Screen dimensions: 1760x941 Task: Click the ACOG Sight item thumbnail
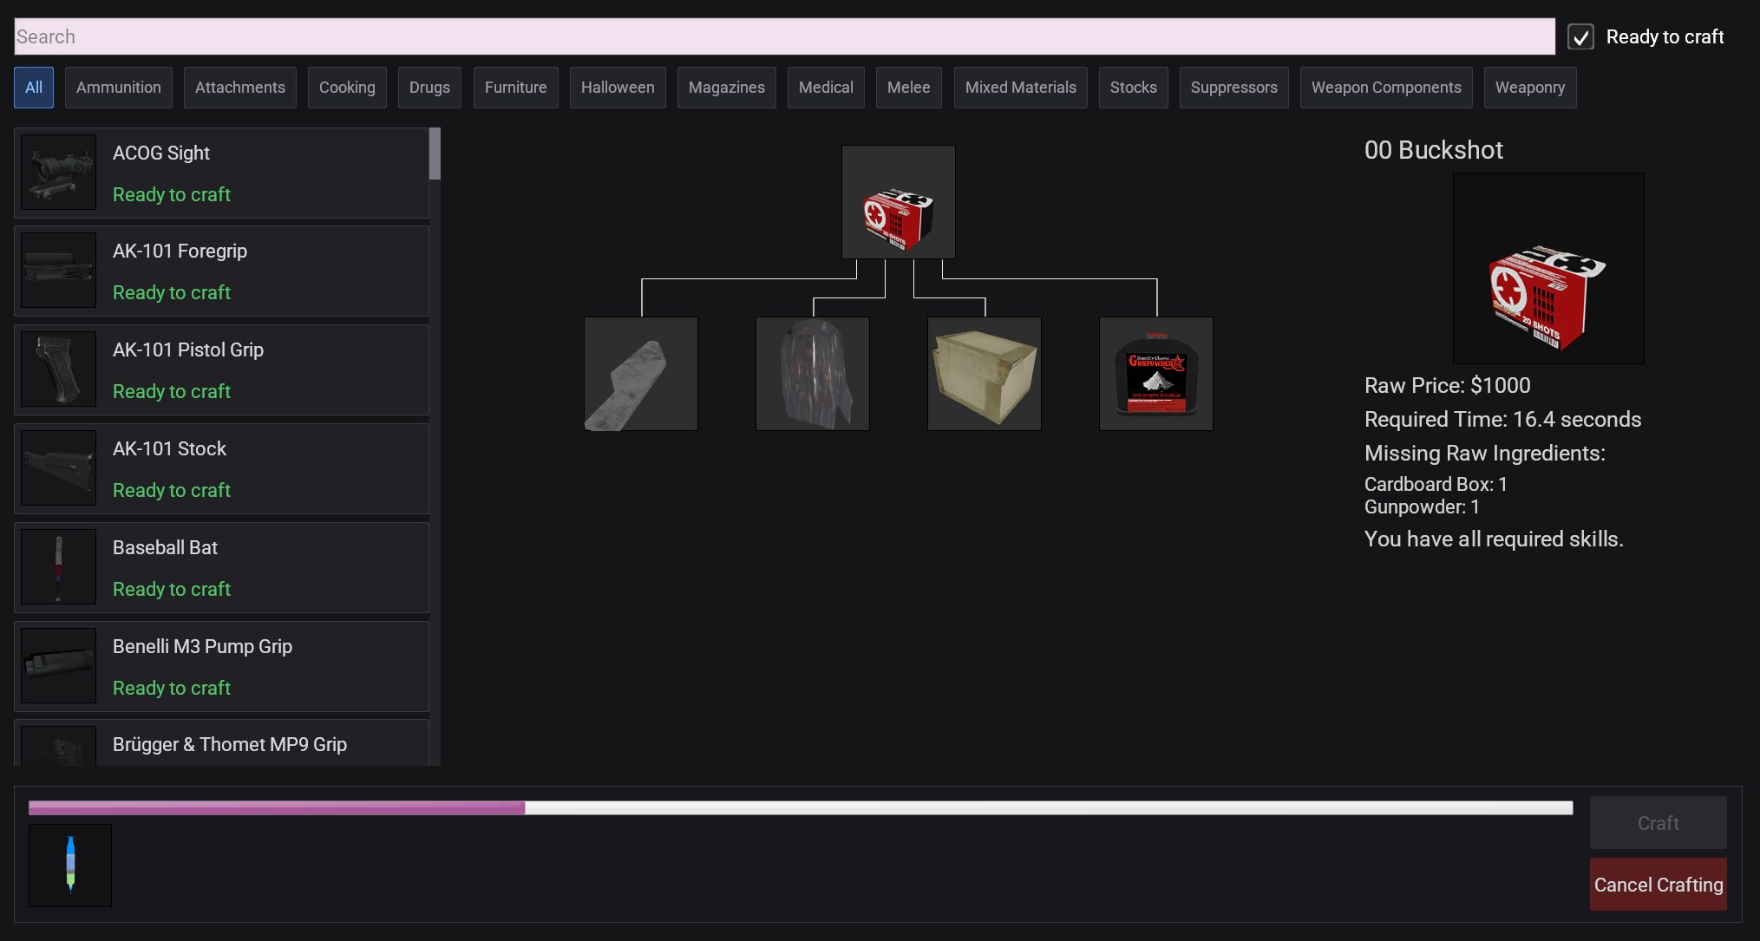tap(58, 172)
